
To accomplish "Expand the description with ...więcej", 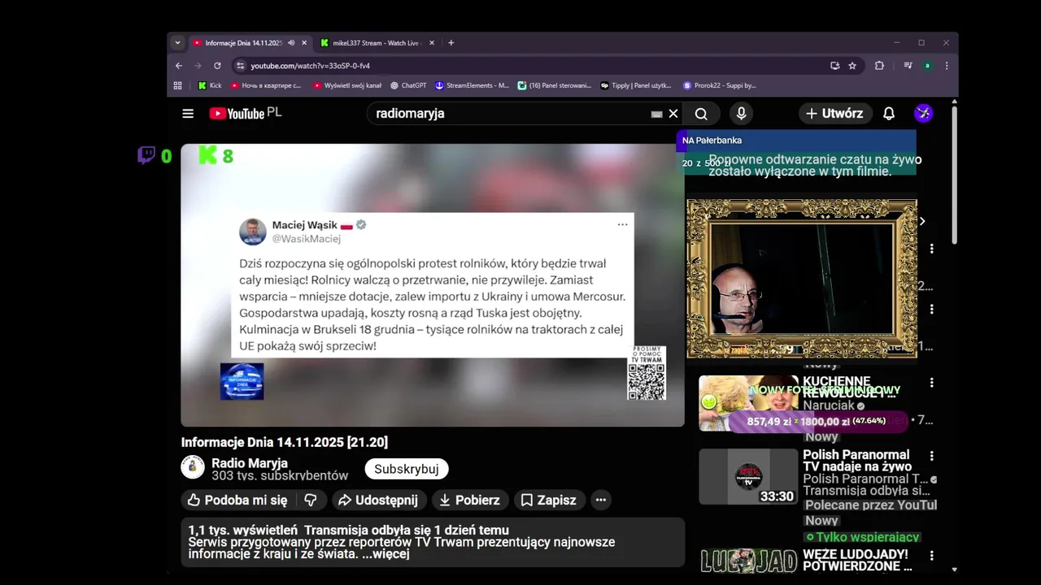I will [x=385, y=554].
